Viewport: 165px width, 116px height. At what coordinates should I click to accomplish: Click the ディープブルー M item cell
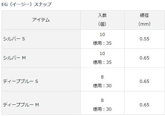coord(41,103)
